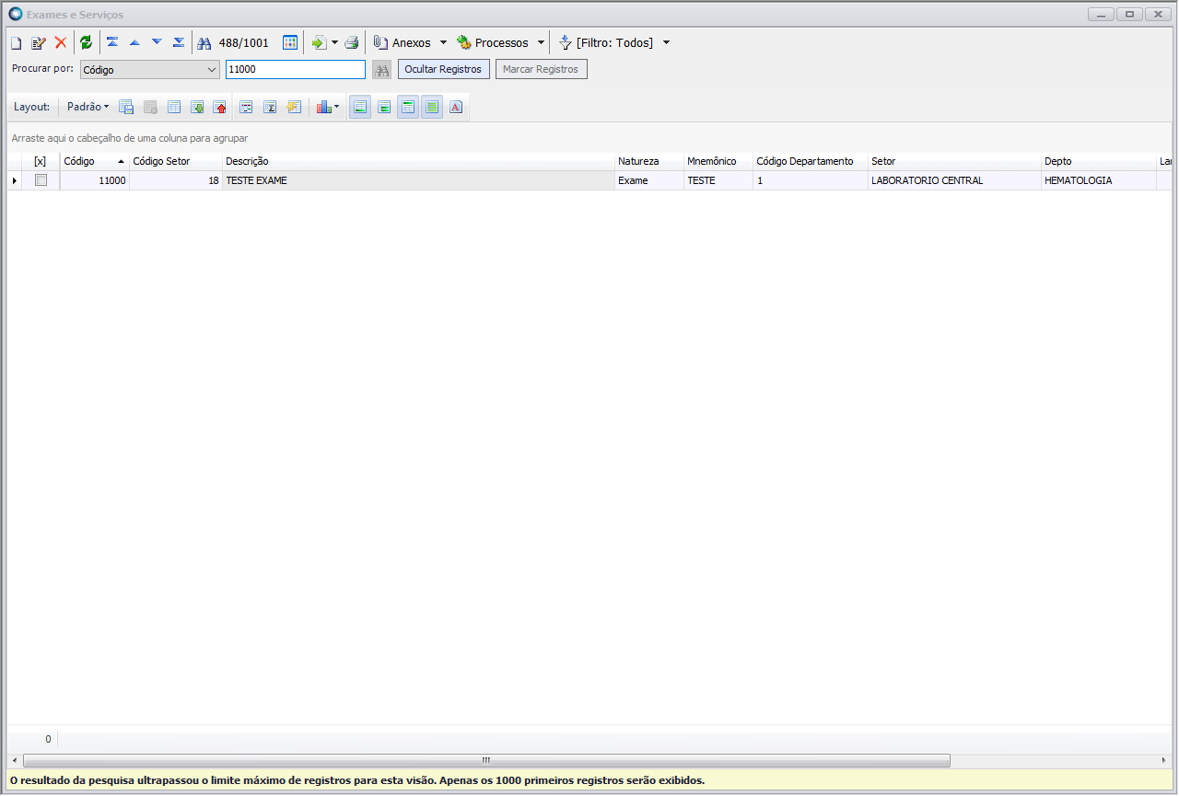
Task: Click the filter row layout icon
Action: click(246, 107)
